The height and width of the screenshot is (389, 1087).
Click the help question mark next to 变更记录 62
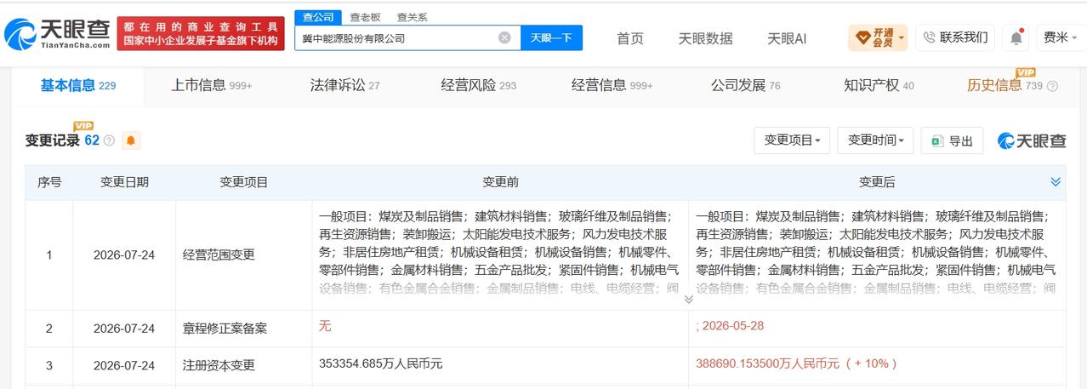coord(108,140)
